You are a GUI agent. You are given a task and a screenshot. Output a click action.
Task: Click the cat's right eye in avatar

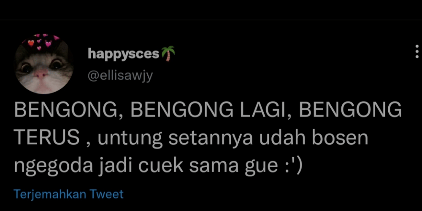pyautogui.click(x=57, y=64)
